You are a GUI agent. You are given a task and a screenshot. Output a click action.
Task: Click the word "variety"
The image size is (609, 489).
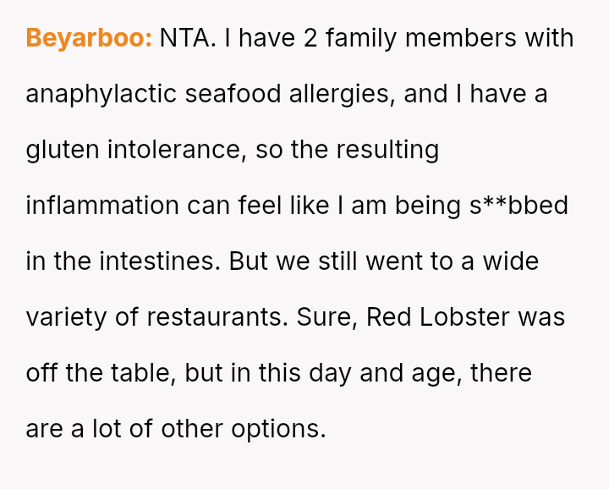(68, 317)
